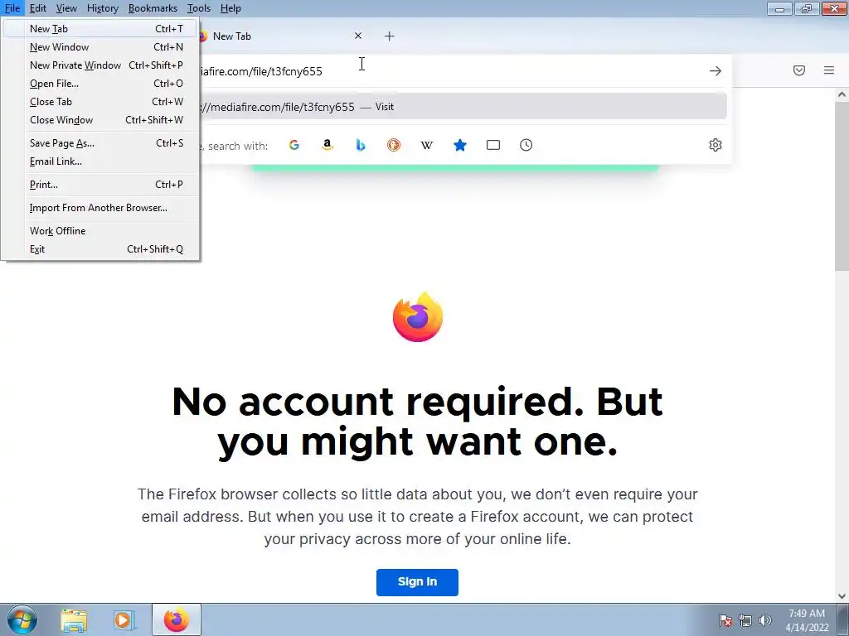Image resolution: width=849 pixels, height=636 pixels.
Task: Choose New Private Window entry
Action: coord(100,65)
